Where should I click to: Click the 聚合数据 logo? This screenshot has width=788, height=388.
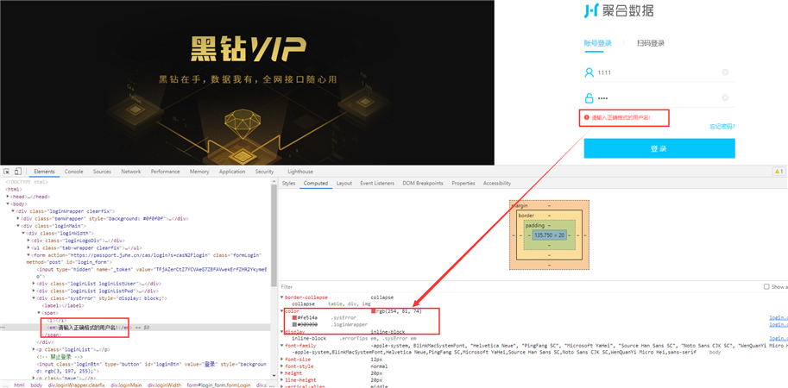point(619,10)
